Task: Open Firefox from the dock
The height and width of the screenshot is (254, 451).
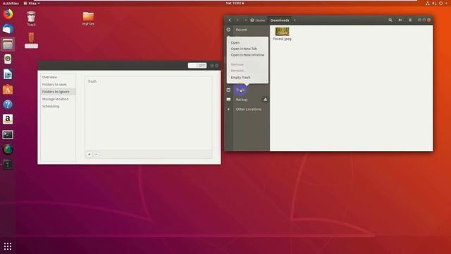Action: pyautogui.click(x=8, y=14)
